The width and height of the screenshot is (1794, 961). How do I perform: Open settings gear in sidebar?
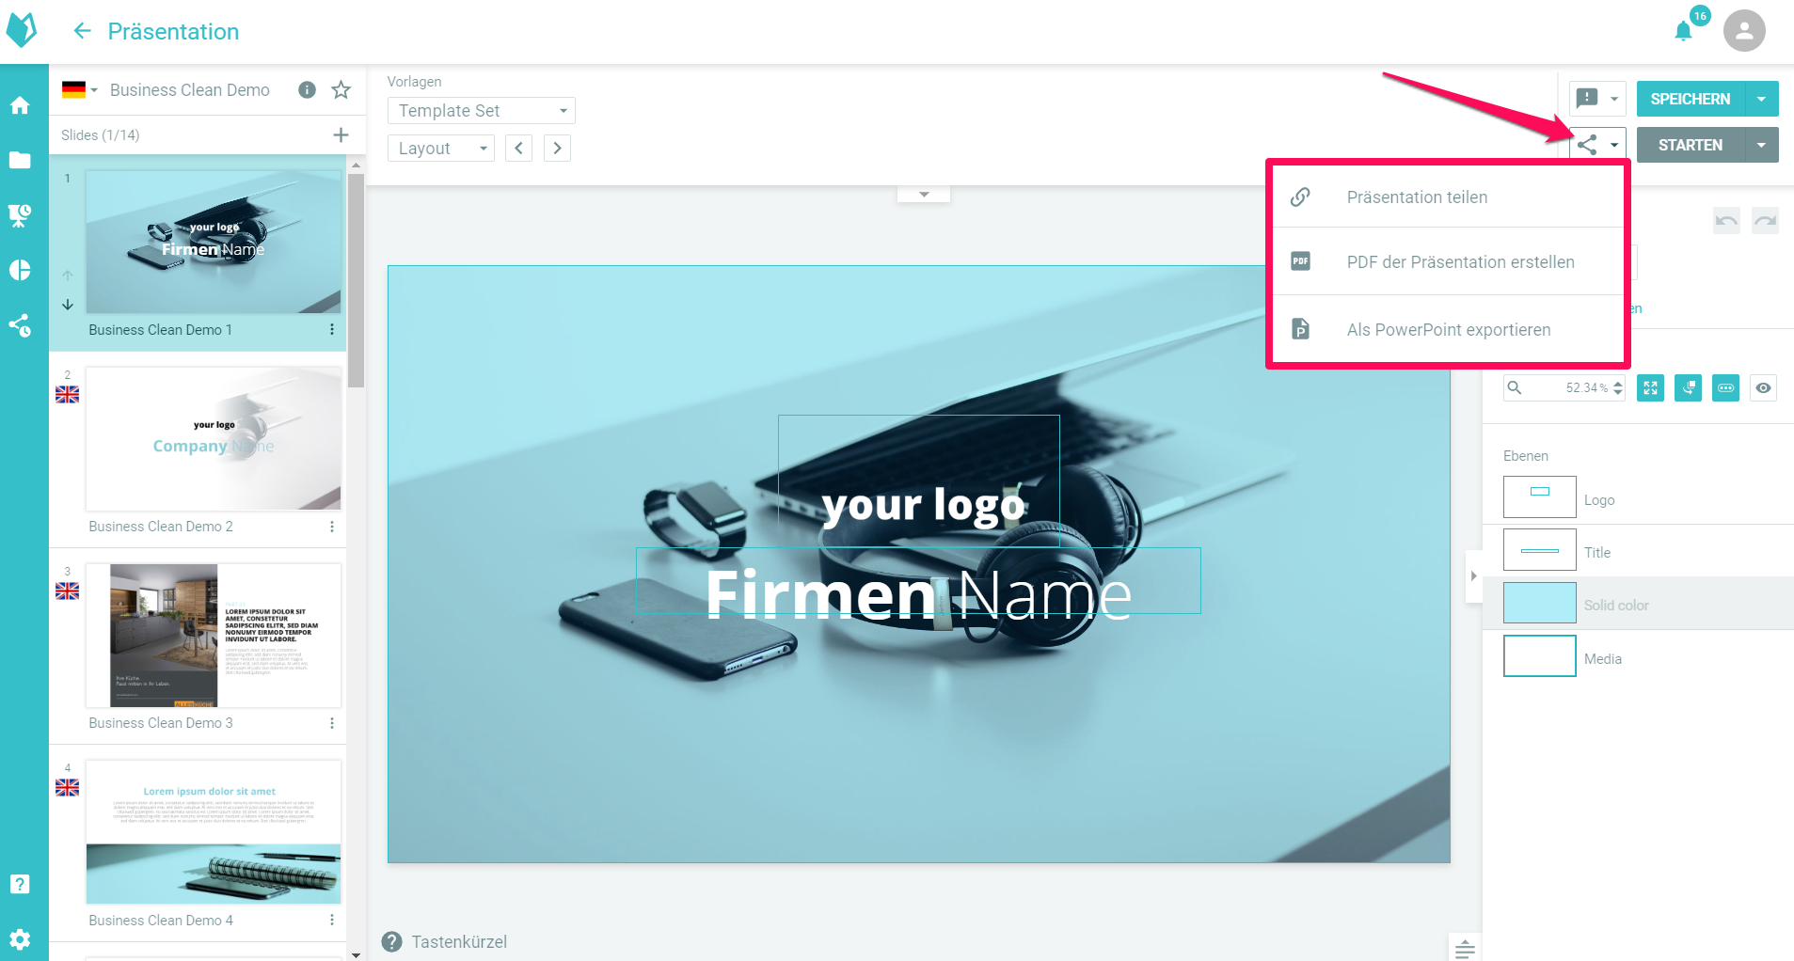pos(20,938)
